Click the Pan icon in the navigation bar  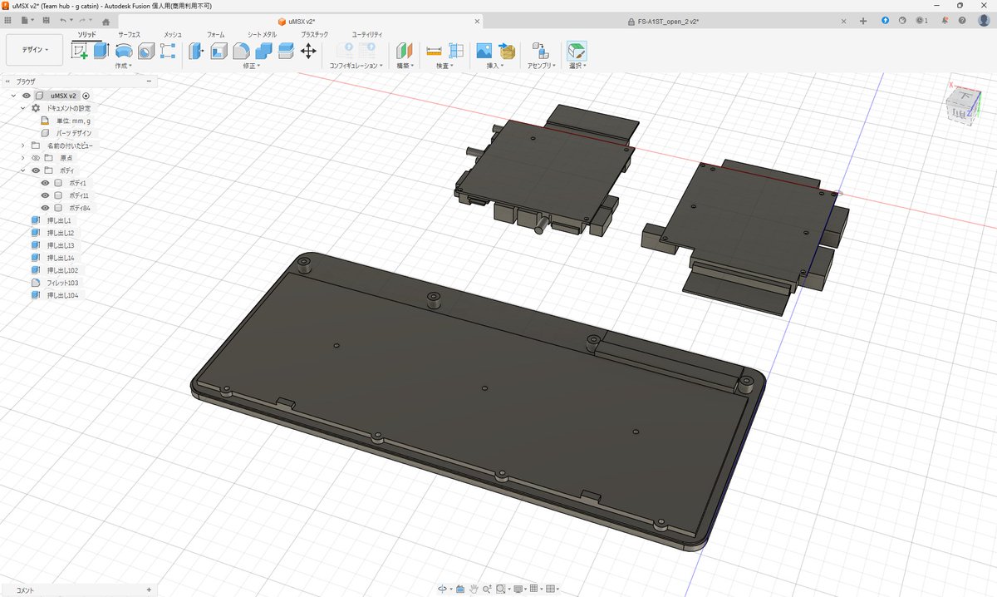coord(474,589)
